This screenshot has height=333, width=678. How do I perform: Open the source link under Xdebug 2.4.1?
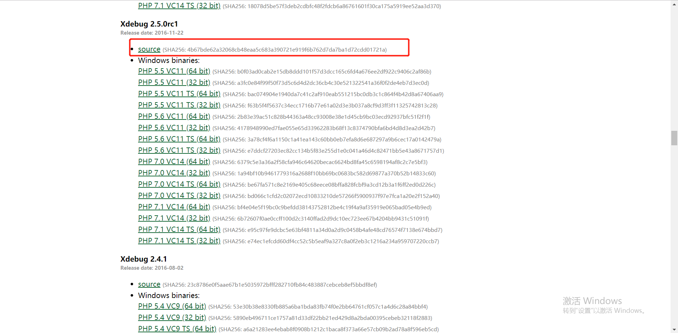pos(149,284)
